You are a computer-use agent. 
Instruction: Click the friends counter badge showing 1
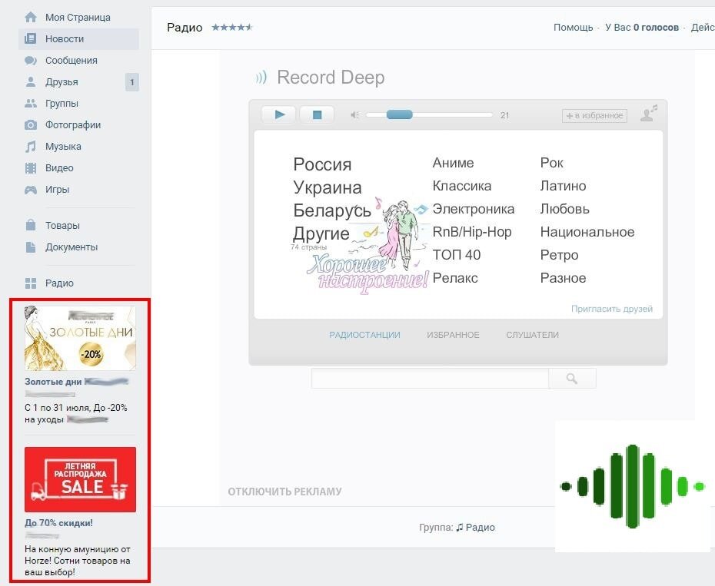click(x=131, y=82)
